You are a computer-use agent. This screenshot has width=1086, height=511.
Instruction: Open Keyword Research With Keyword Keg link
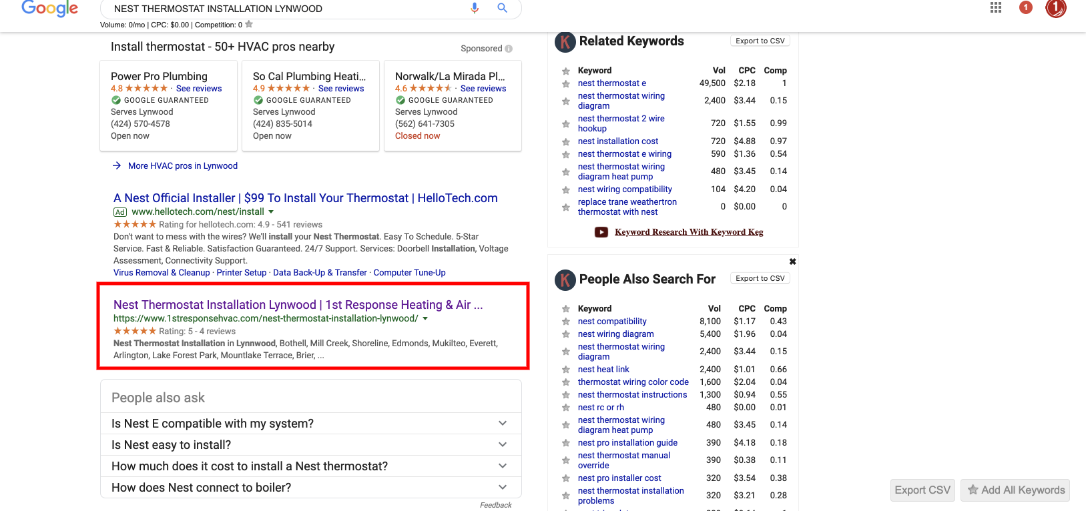pyautogui.click(x=689, y=232)
